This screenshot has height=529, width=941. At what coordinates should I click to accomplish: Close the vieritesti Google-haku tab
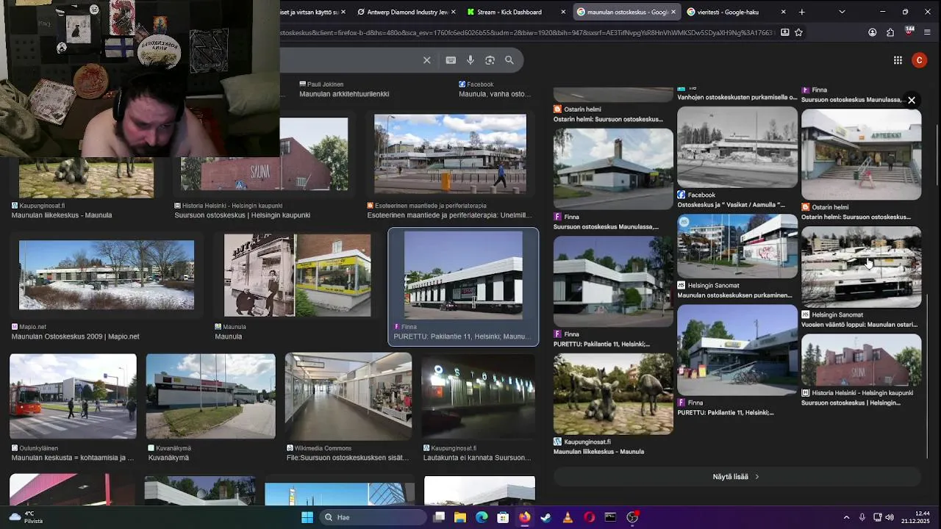click(783, 12)
